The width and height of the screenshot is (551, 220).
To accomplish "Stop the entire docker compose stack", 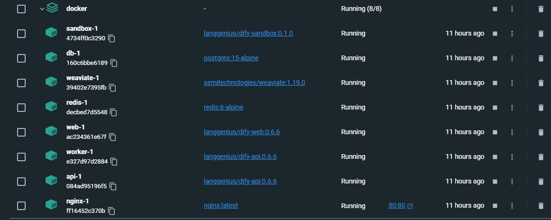I will (495, 9).
